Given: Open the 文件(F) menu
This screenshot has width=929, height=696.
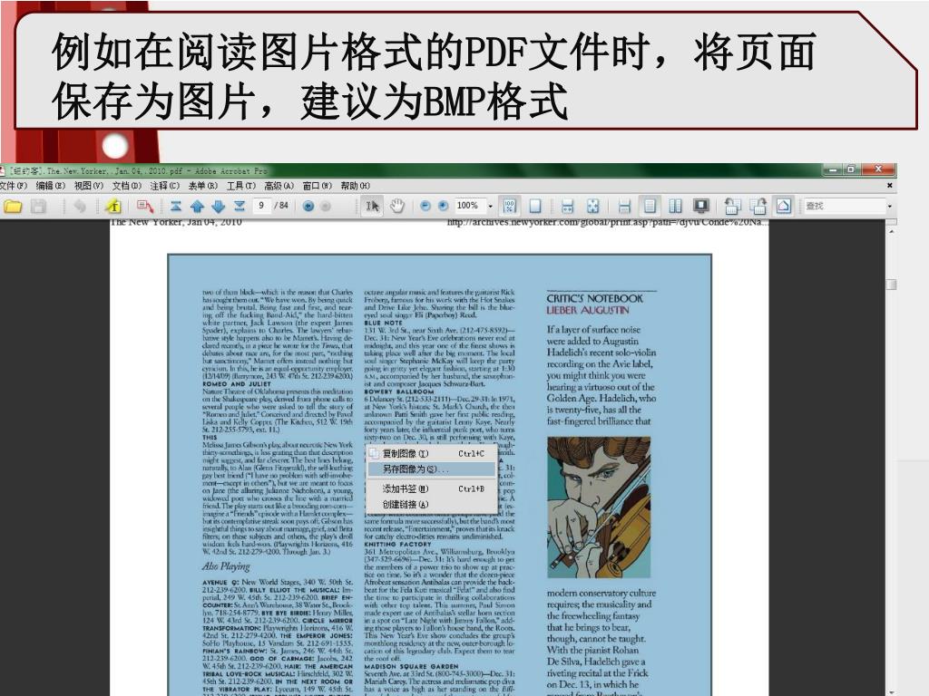Looking at the screenshot, I should click(14, 186).
